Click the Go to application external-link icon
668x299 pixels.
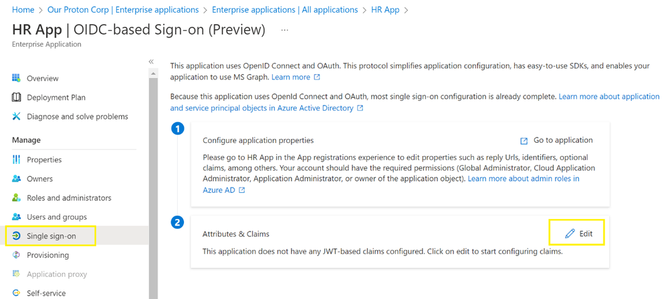(x=524, y=141)
